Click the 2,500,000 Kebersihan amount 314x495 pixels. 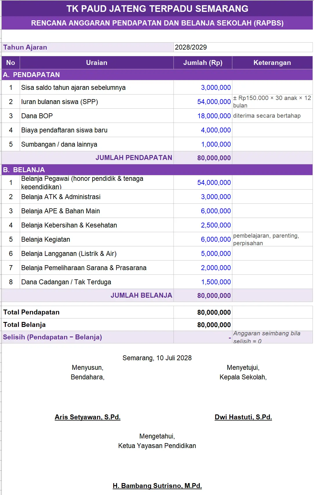(x=203, y=225)
